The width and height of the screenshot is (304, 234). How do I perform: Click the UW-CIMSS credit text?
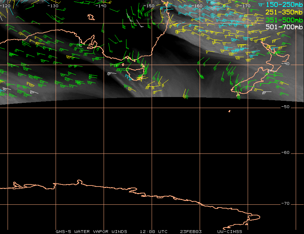click(x=230, y=232)
